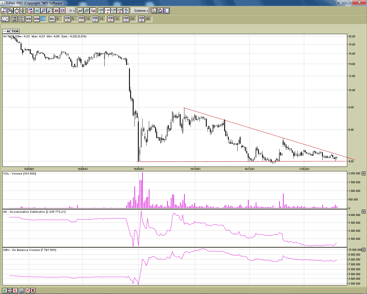Close the VOL Volume indicator panel

(363, 173)
